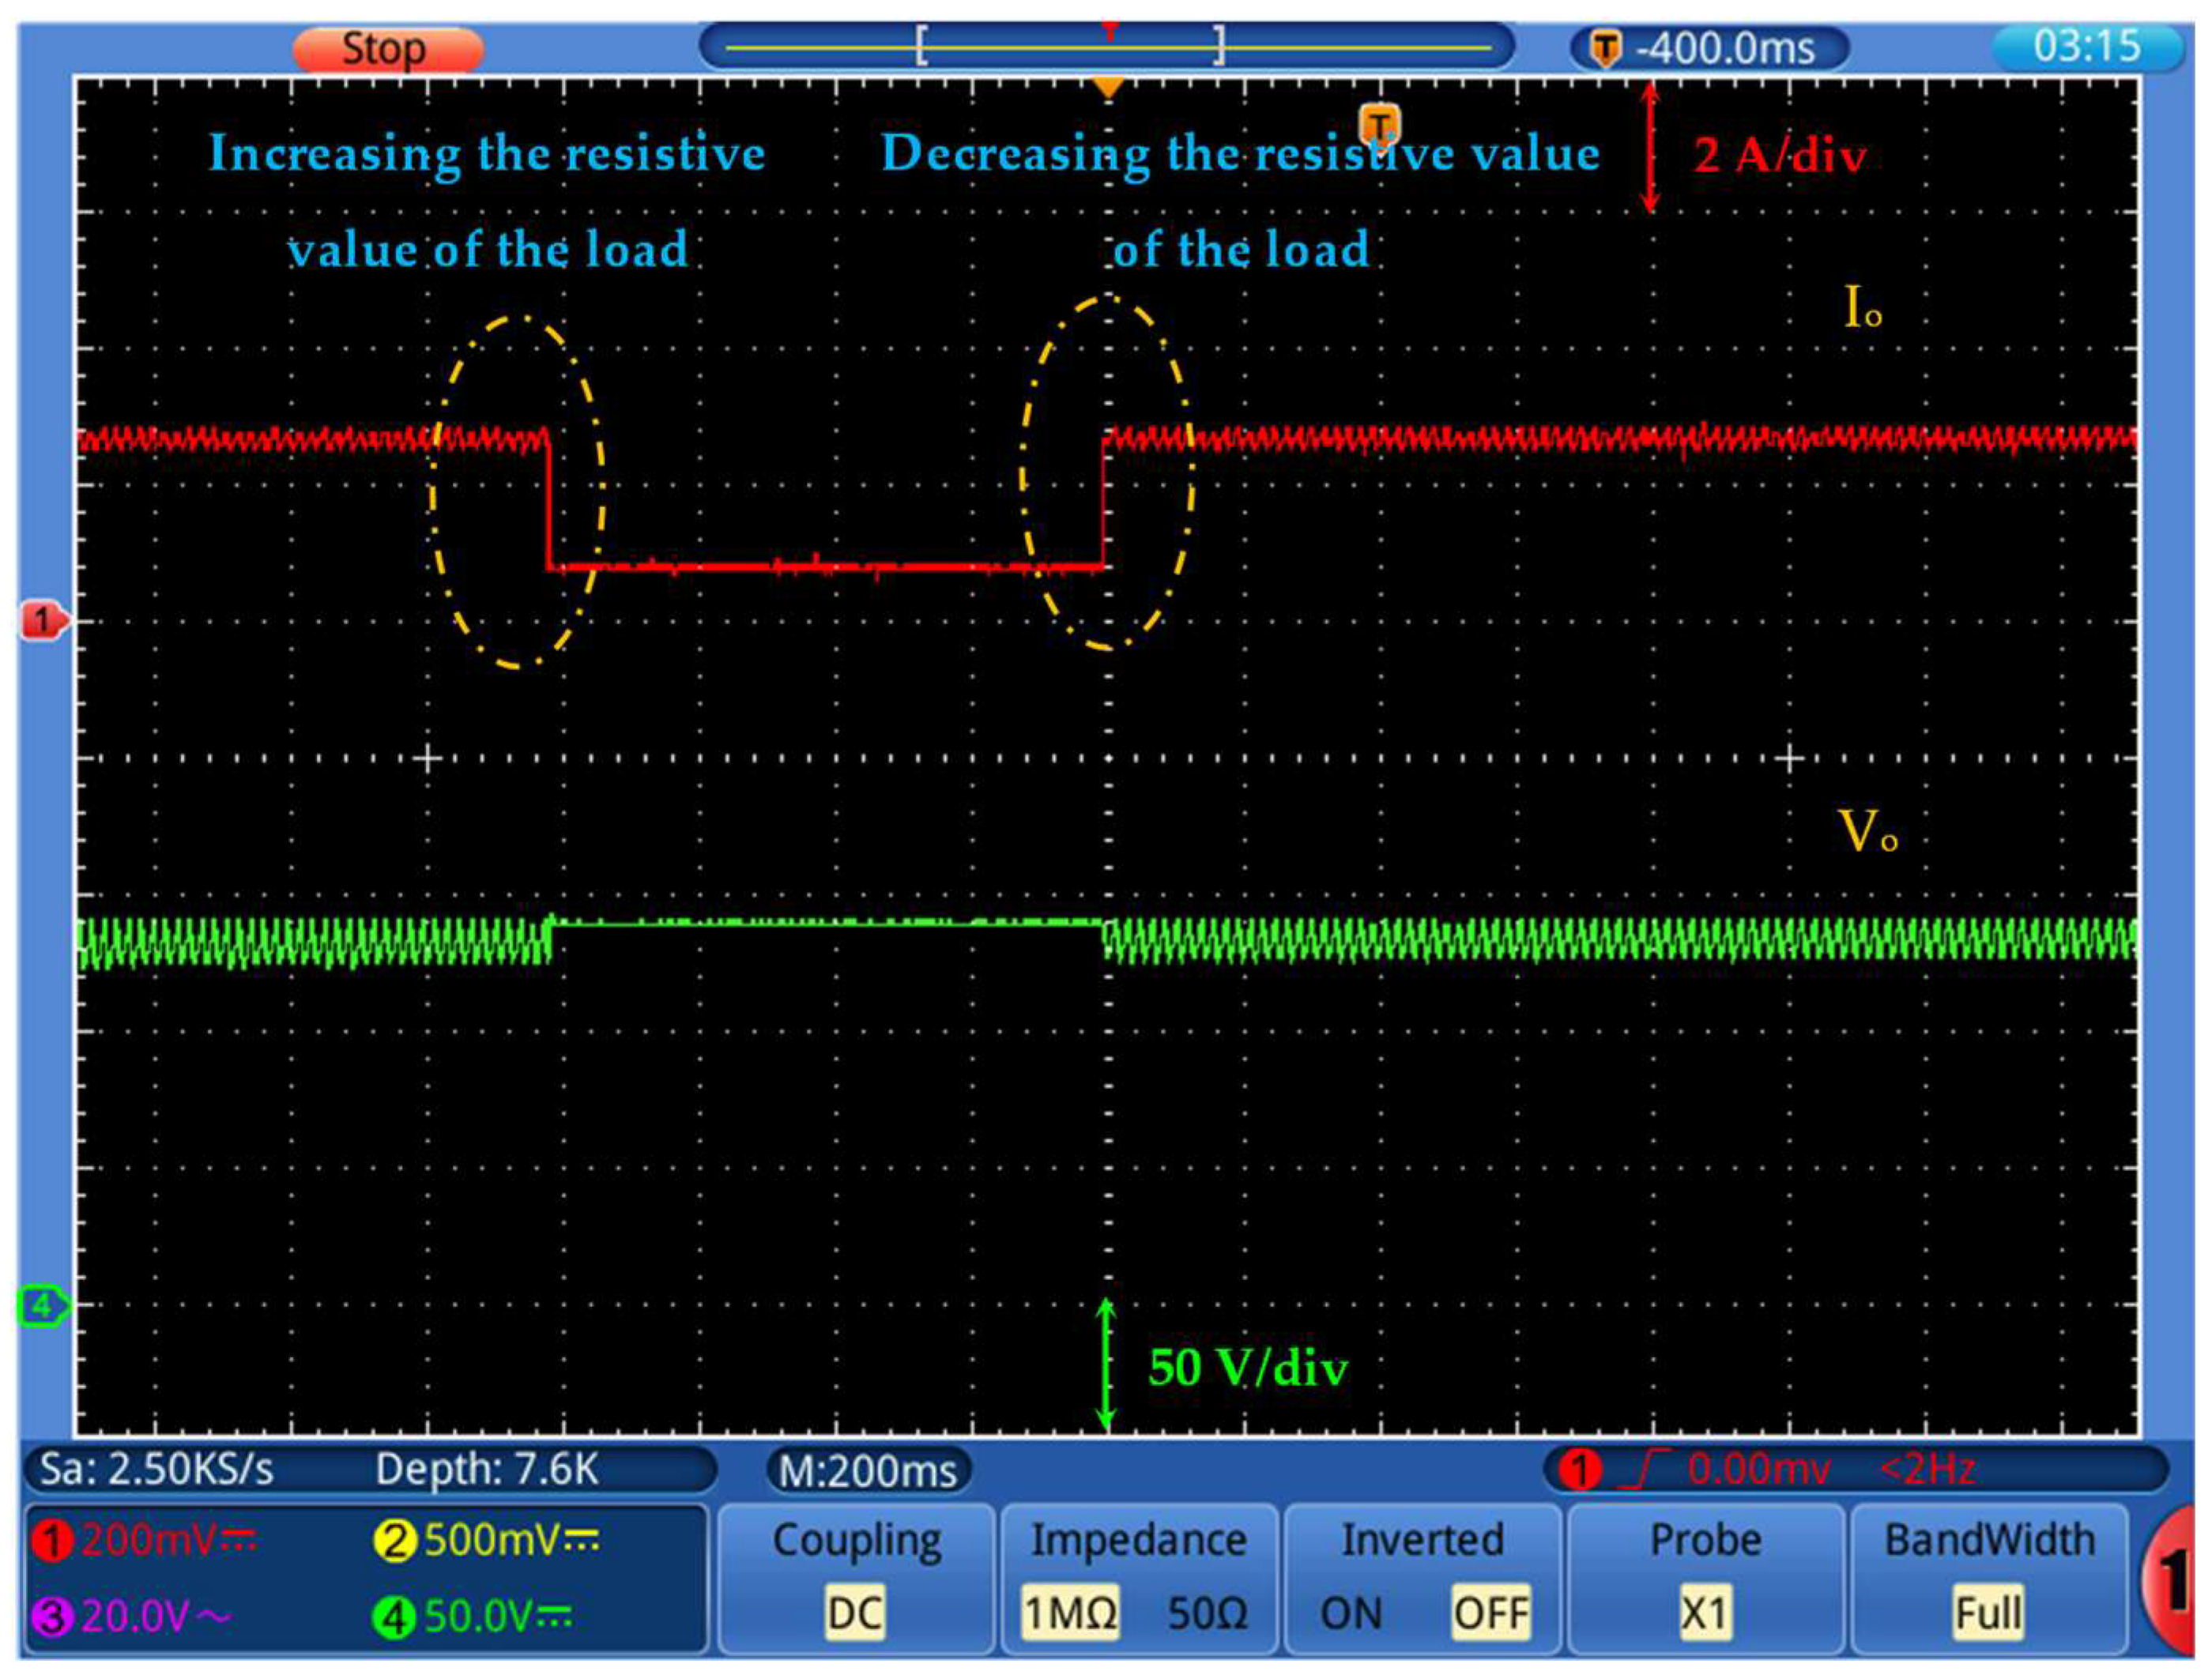Set Inverted to ON

(x=1351, y=1613)
